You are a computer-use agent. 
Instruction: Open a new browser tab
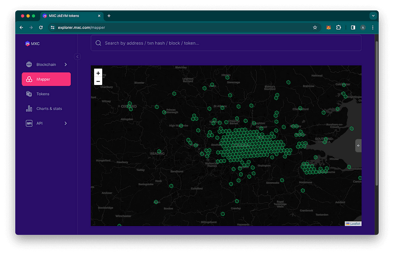click(x=109, y=16)
